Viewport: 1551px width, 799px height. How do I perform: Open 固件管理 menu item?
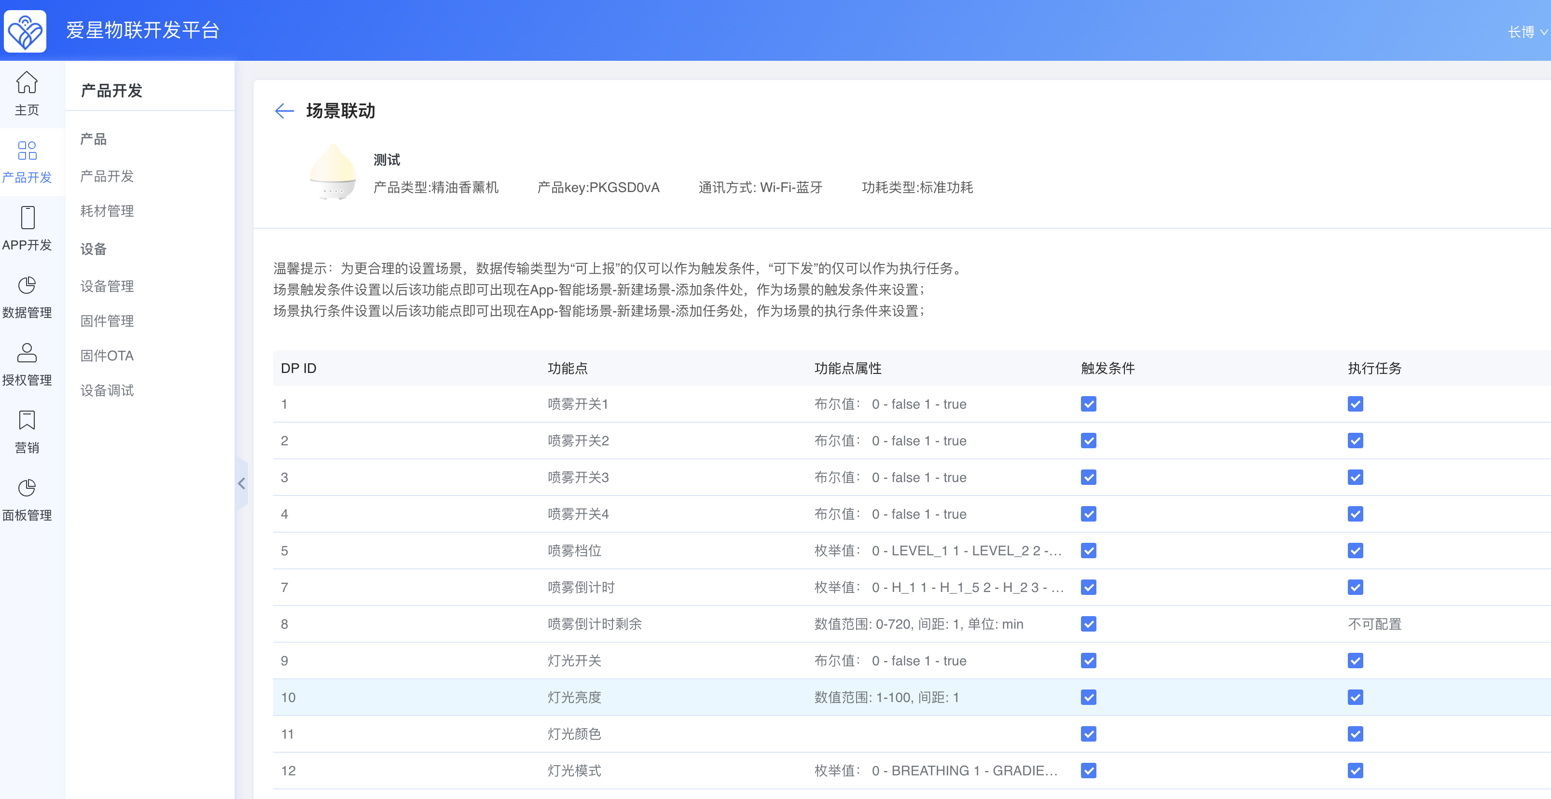click(x=107, y=321)
